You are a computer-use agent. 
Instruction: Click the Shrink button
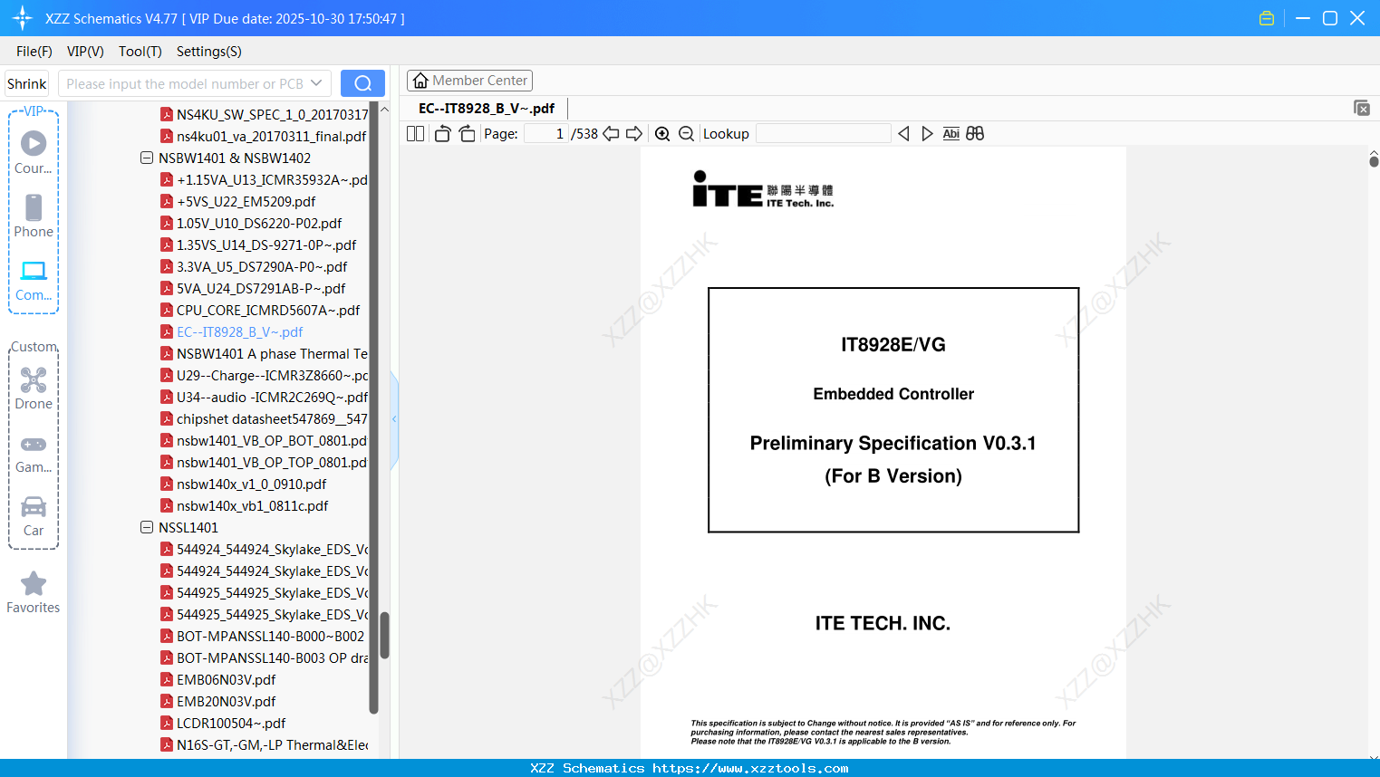[x=27, y=83]
